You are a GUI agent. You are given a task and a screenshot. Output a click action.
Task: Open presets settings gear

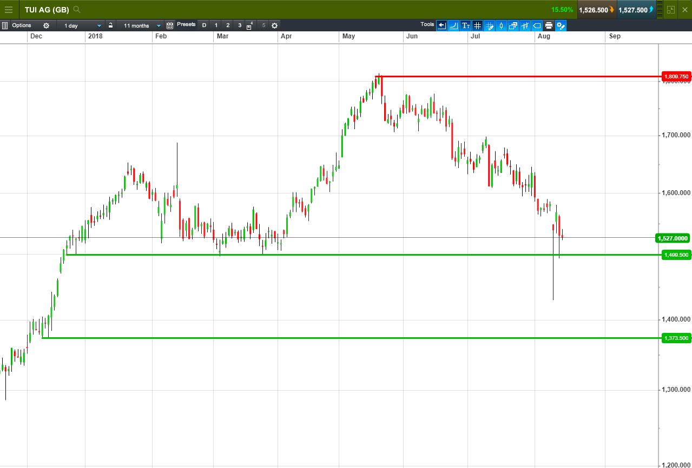[x=274, y=25]
